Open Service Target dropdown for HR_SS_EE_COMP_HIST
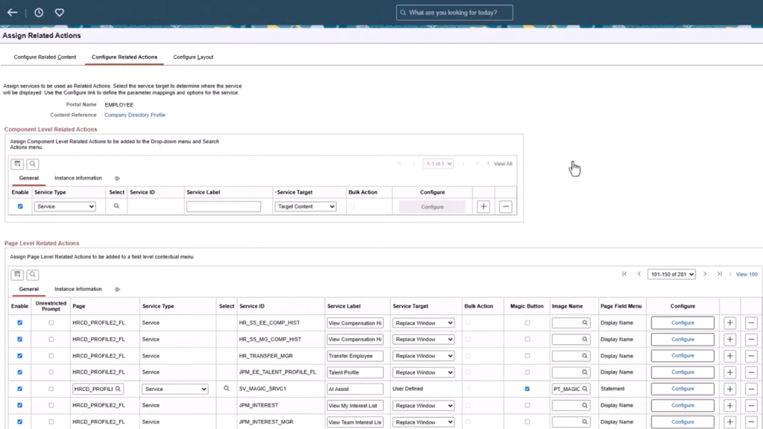This screenshot has height=429, width=763. coord(423,323)
